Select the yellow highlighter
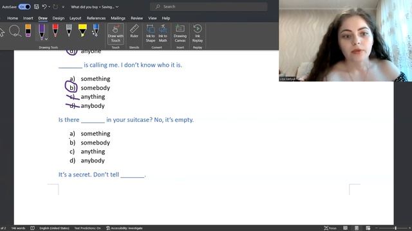The height and width of the screenshot is (231, 412). point(82,30)
